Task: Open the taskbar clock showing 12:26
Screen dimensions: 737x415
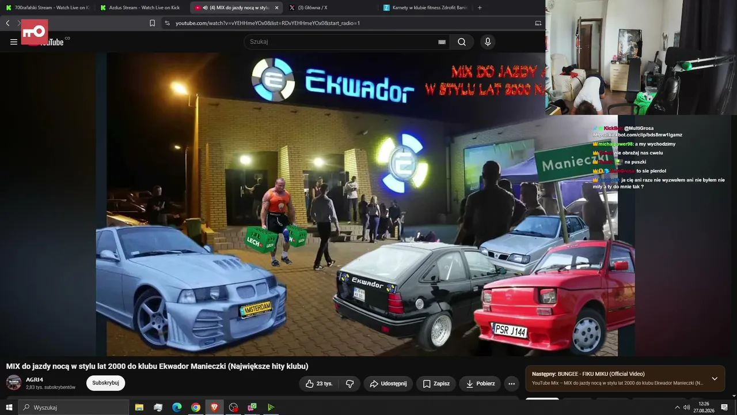Action: 704,408
